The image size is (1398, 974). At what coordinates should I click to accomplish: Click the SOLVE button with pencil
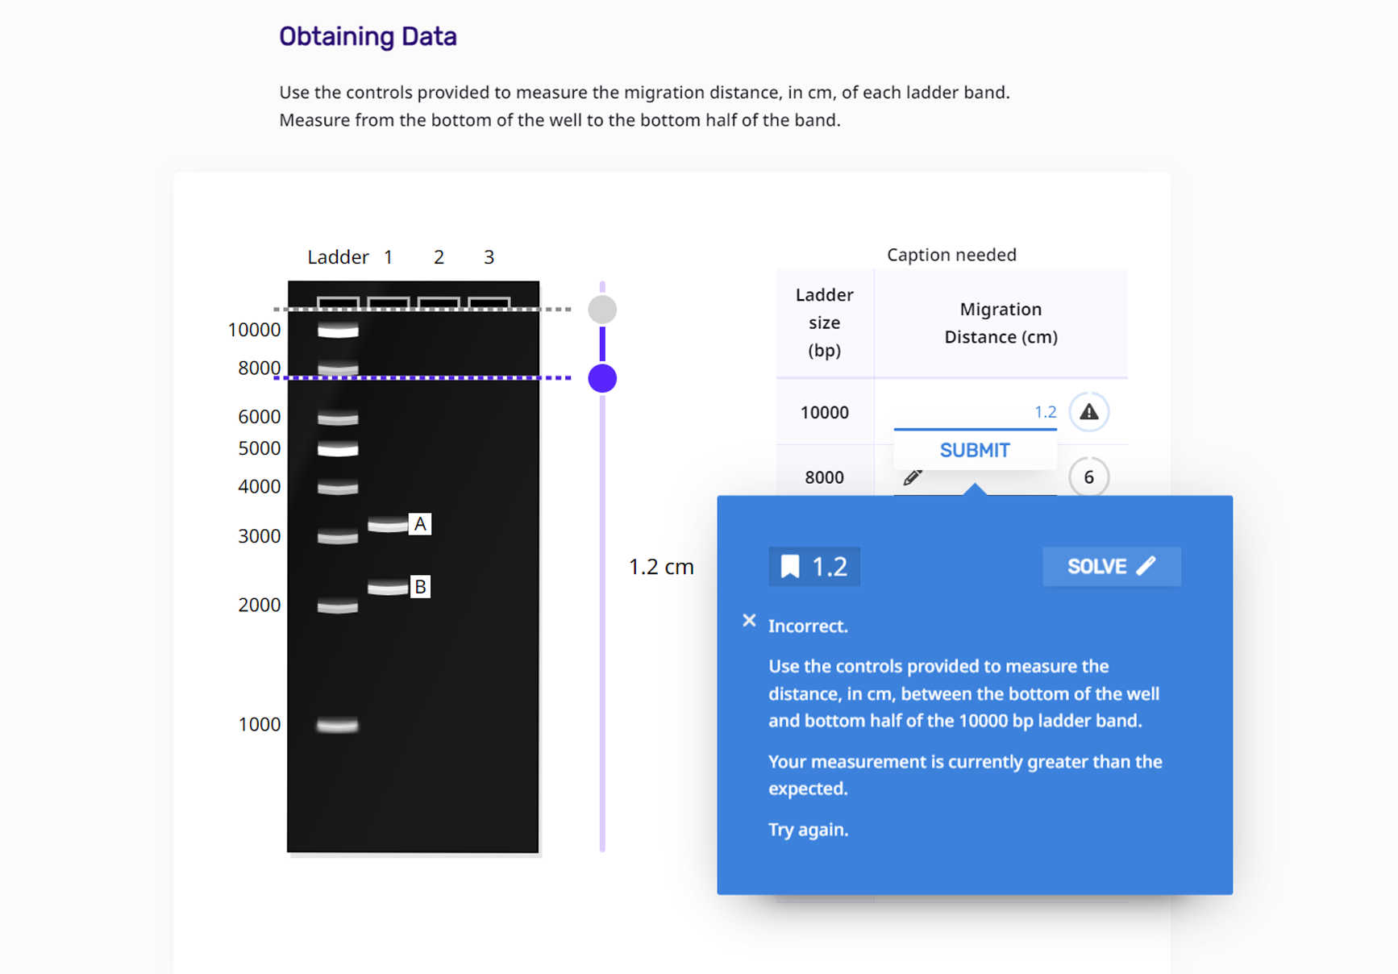point(1111,567)
